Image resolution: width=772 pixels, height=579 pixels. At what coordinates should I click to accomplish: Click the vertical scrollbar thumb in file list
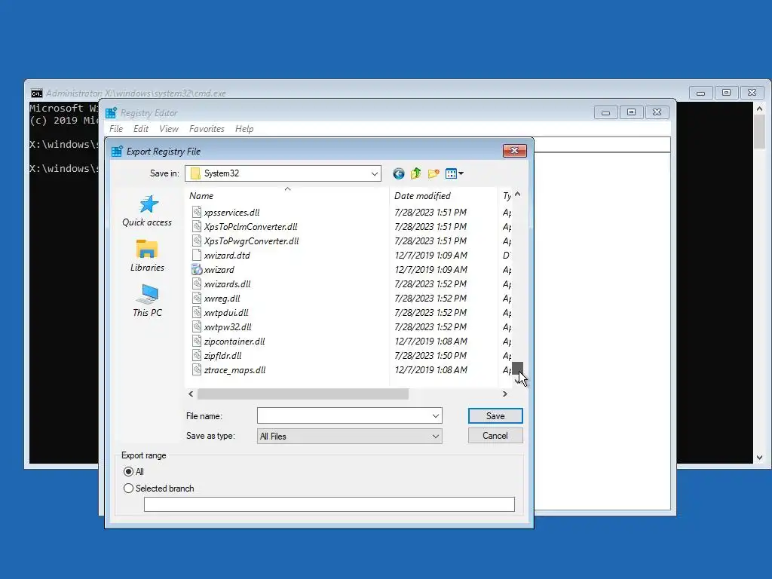tap(517, 368)
